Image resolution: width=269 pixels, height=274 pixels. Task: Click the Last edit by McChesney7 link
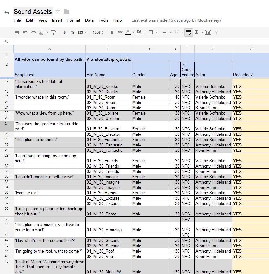[176, 20]
